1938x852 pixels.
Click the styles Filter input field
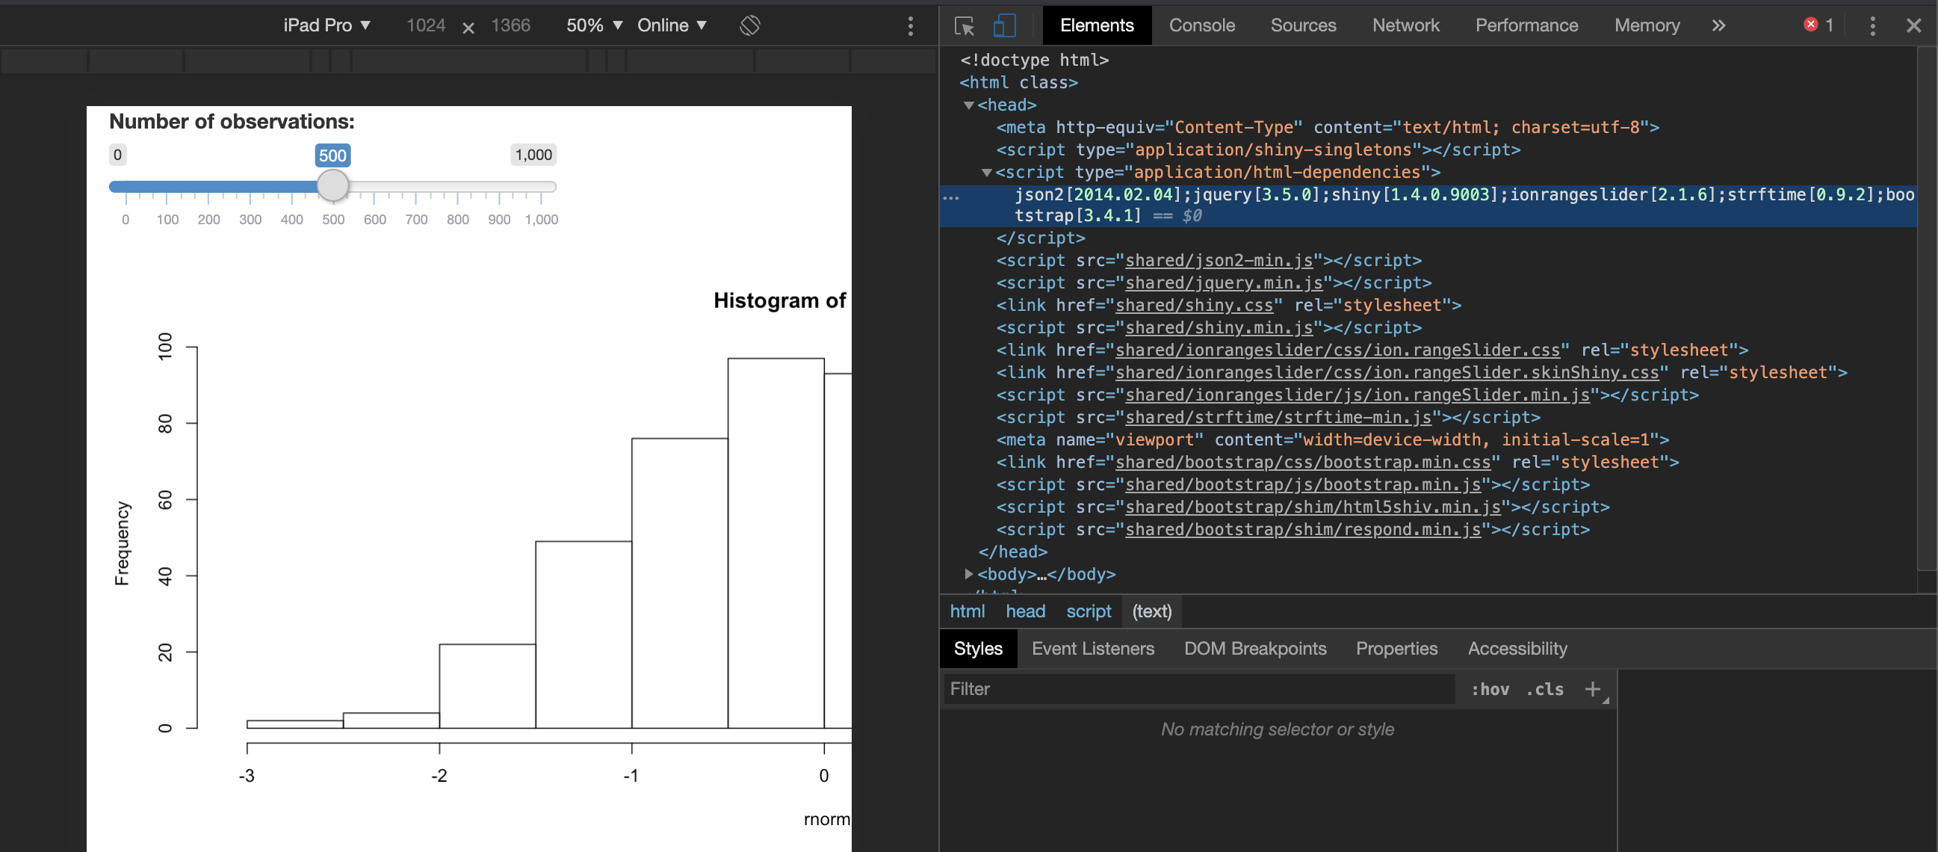[x=1199, y=688]
